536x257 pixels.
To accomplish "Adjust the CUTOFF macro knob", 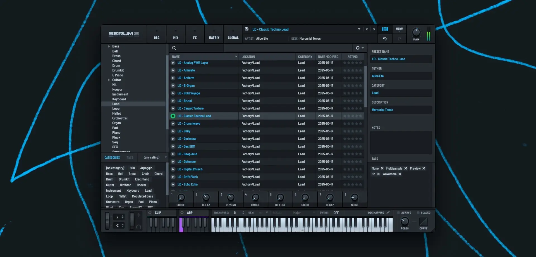I will click(181, 198).
